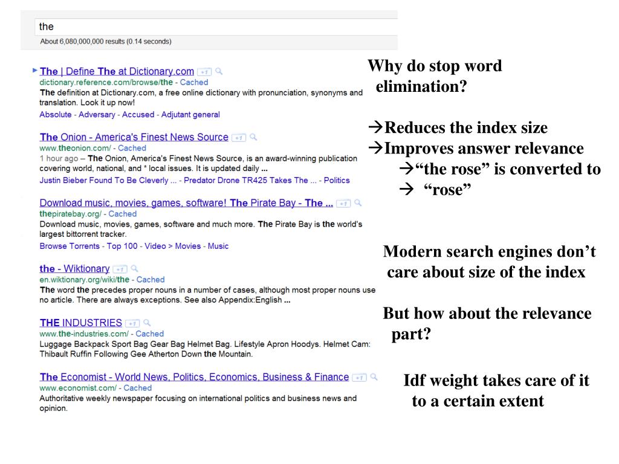Open 'Justin Bieber Found To Be Cleverly ...' link
The image size is (619, 464).
tap(108, 180)
